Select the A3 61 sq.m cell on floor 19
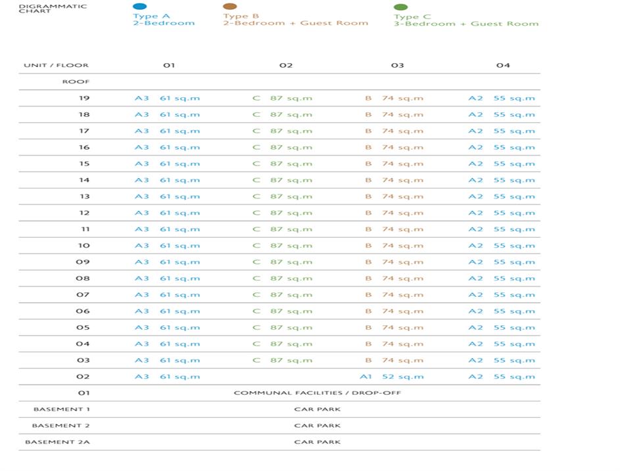 [x=167, y=99]
